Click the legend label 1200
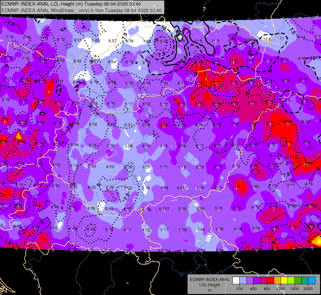321x295 pixels. coord(281,289)
